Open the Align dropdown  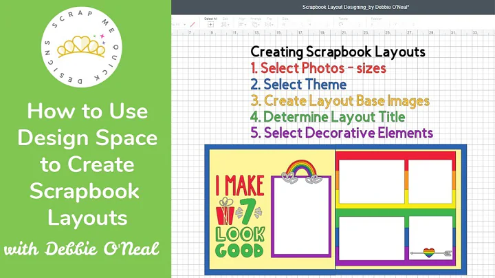click(x=242, y=25)
